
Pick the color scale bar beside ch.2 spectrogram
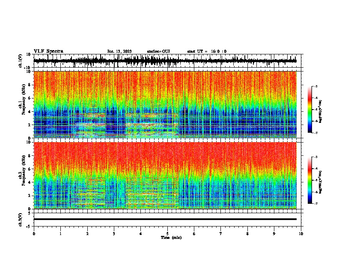[x=309, y=180]
